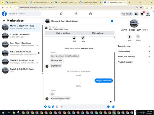
Task: Open the Facebook logo home link
Action: 4,14
